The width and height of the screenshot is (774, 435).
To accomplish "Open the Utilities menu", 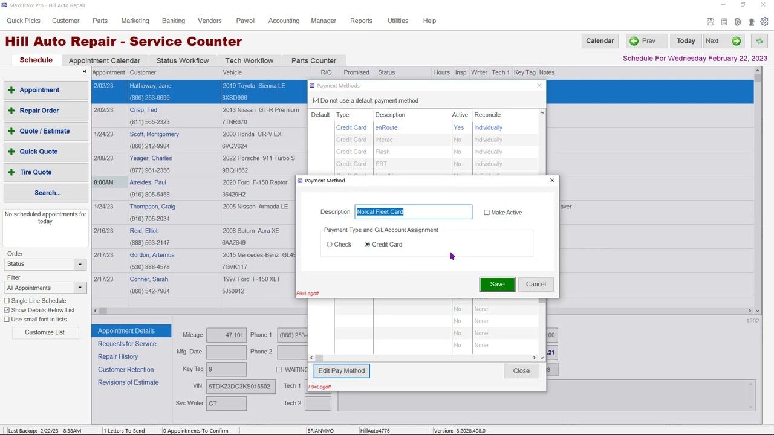I will click(398, 21).
